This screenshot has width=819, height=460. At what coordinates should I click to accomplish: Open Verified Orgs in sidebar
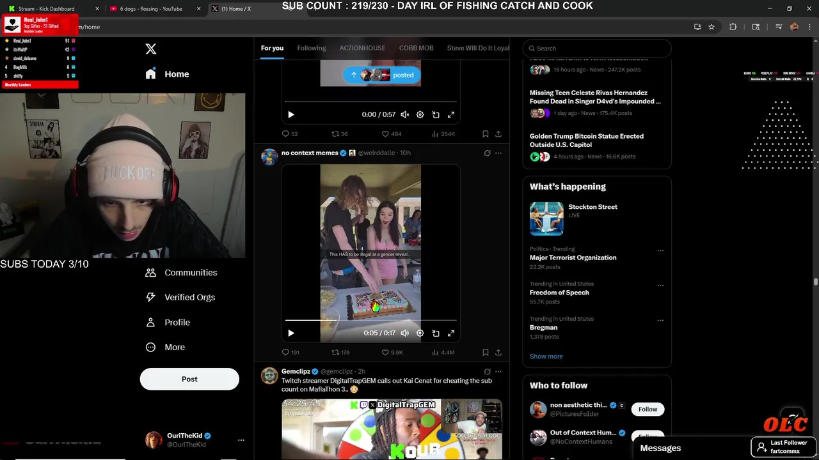(180, 298)
